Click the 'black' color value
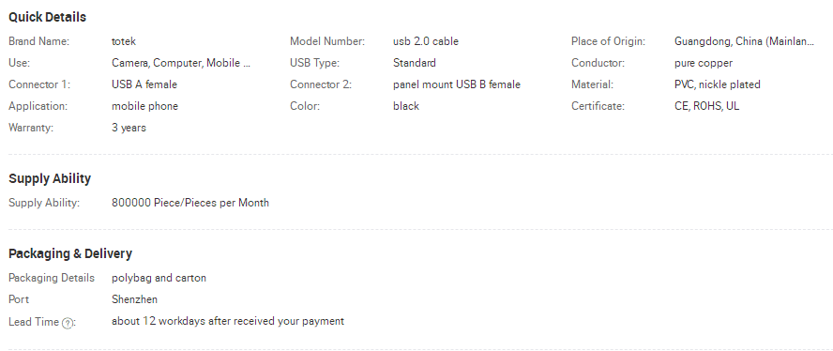The width and height of the screenshot is (833, 351). (x=406, y=106)
